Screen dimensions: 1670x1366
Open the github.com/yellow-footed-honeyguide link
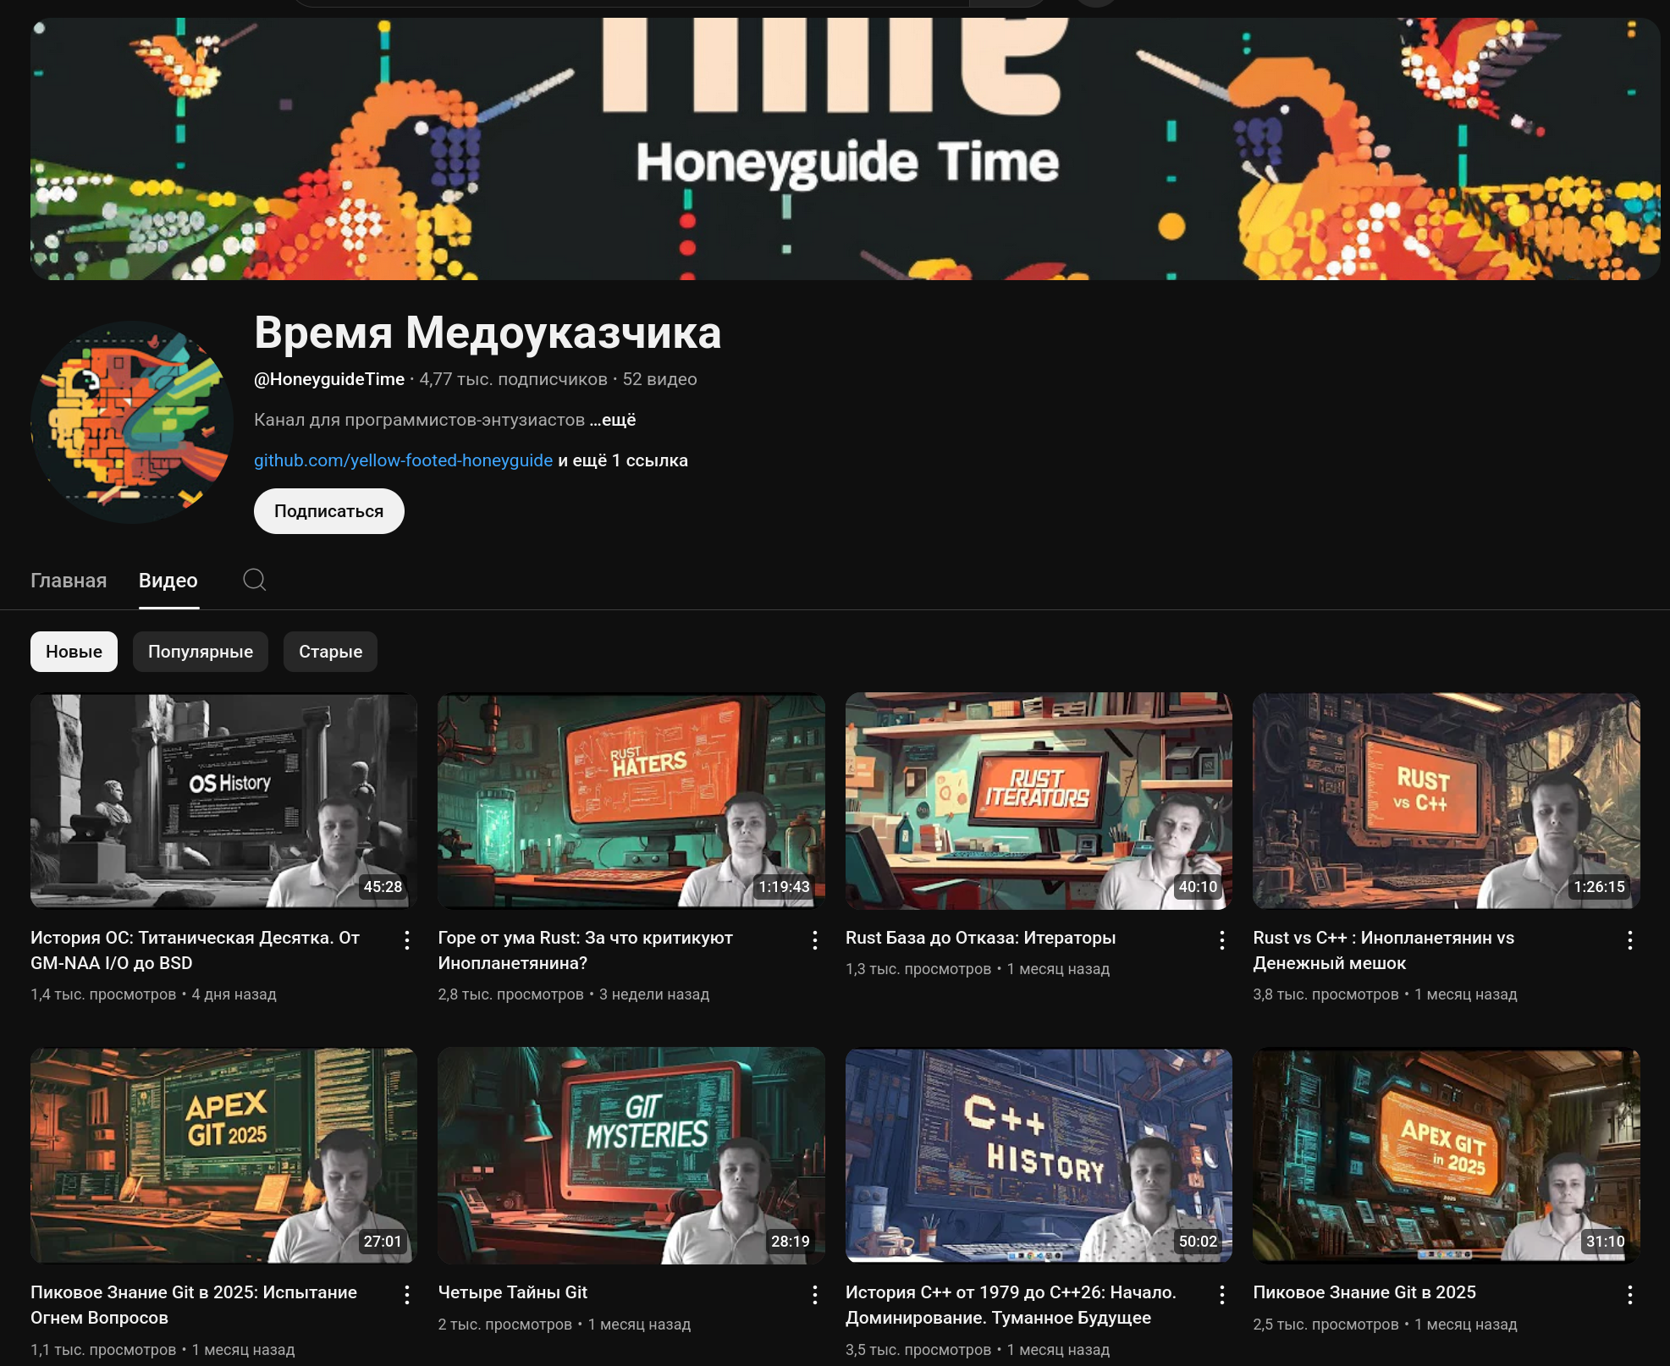pyautogui.click(x=403, y=460)
